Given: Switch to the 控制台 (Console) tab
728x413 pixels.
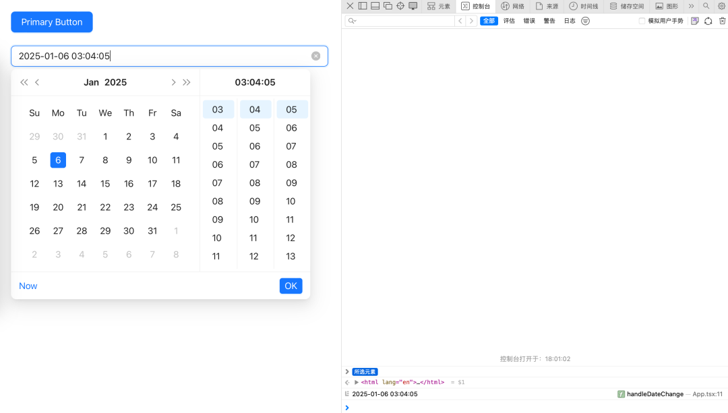Looking at the screenshot, I should 476,6.
